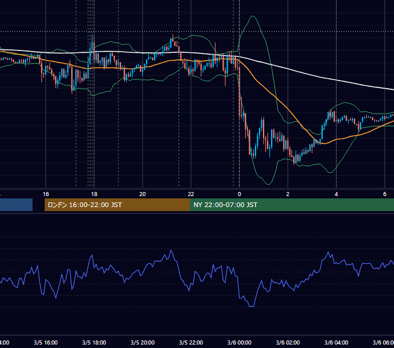Viewport: 394px width, 348px height.
Task: Click the 3/5 22:00 label on the lower axis
Action: (x=191, y=343)
